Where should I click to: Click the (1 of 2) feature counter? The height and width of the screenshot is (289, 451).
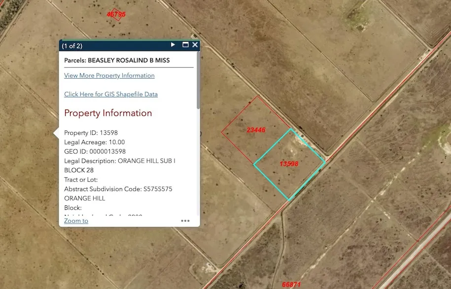click(x=72, y=46)
